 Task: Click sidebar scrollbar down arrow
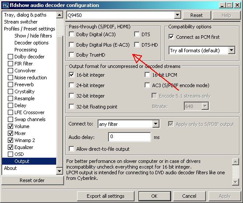click(60, 171)
